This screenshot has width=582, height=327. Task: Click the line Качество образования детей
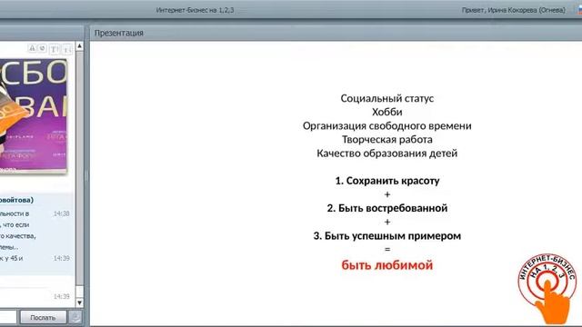coord(387,154)
